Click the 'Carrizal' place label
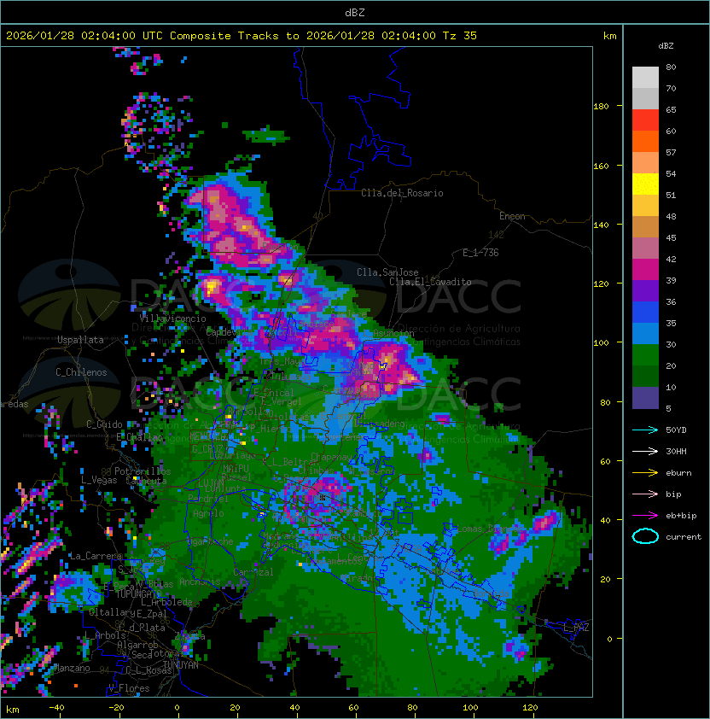 [x=253, y=572]
